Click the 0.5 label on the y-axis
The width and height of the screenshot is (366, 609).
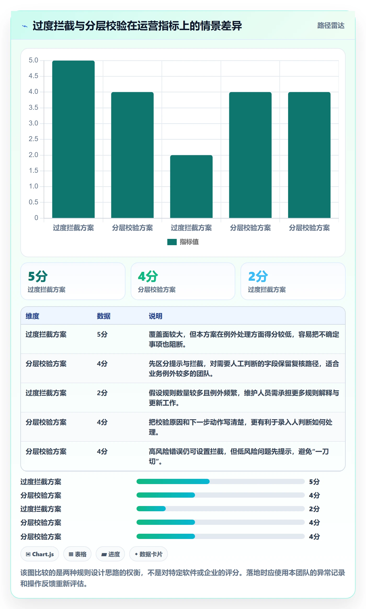click(33, 202)
